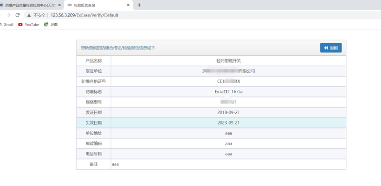
Task: Switch to the 检验报告查询 tab
Action: click(x=99, y=5)
